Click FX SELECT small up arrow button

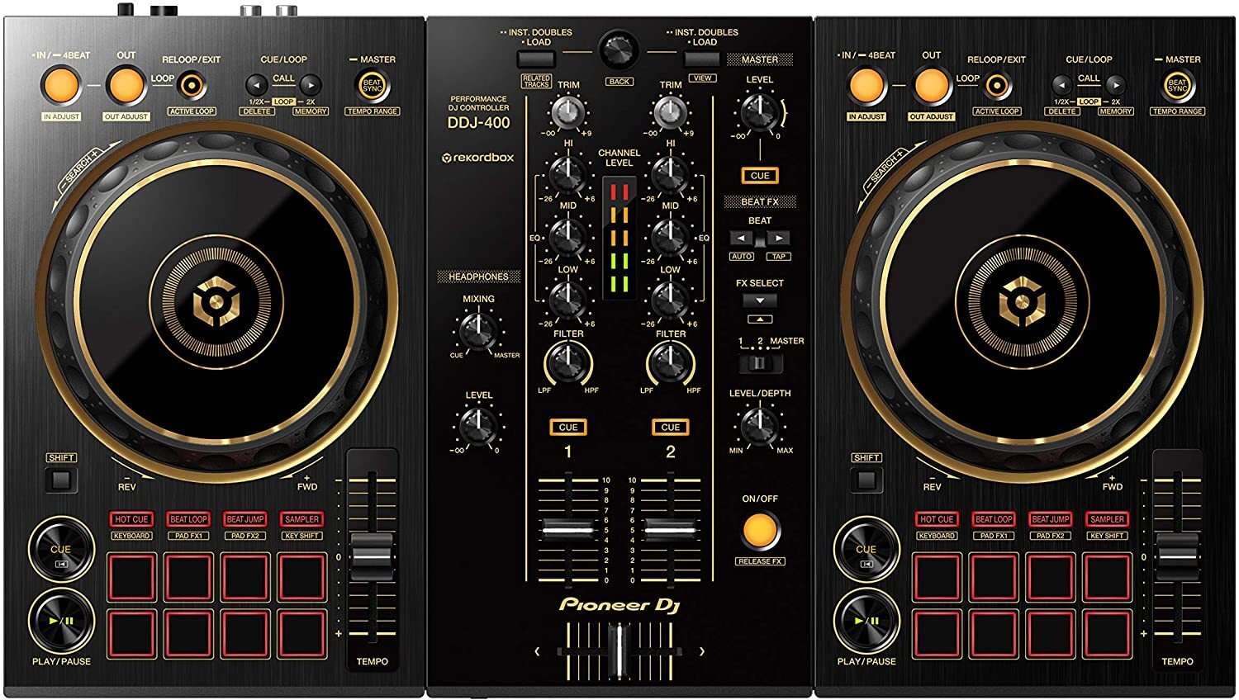pyautogui.click(x=760, y=319)
